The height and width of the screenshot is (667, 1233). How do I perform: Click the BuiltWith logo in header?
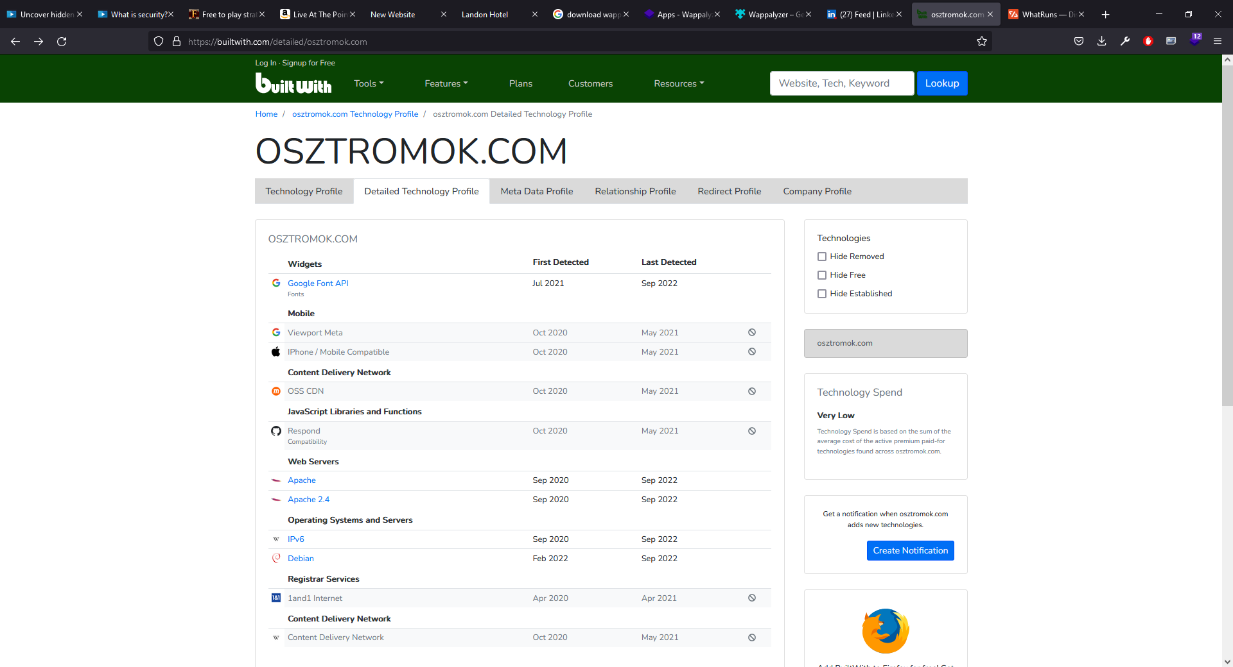[293, 83]
